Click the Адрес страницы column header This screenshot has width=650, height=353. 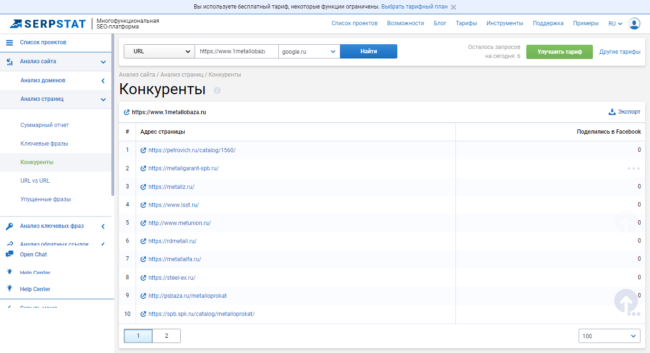tap(163, 132)
